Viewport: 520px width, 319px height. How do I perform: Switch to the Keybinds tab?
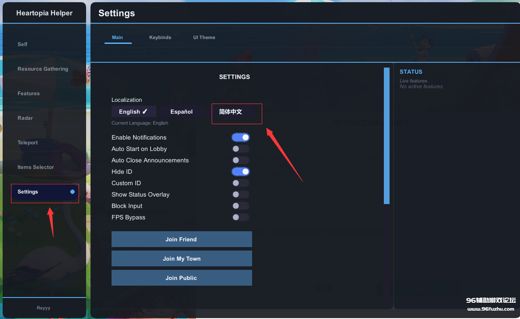click(160, 38)
